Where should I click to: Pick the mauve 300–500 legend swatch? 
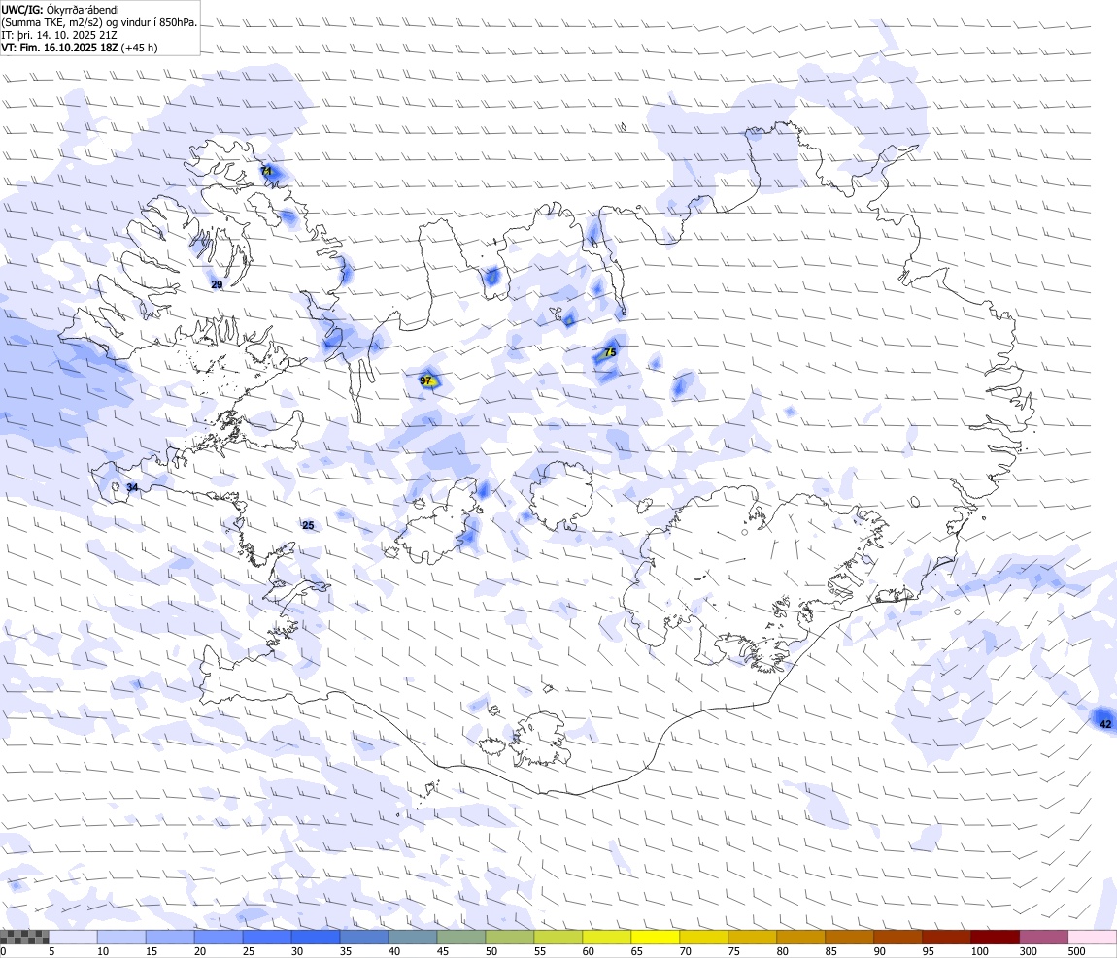click(x=1043, y=937)
